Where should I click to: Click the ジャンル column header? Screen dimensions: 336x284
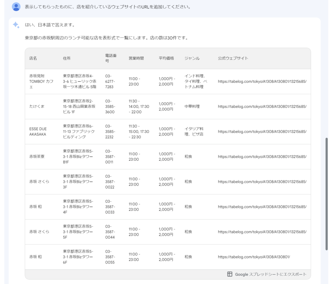coord(192,58)
